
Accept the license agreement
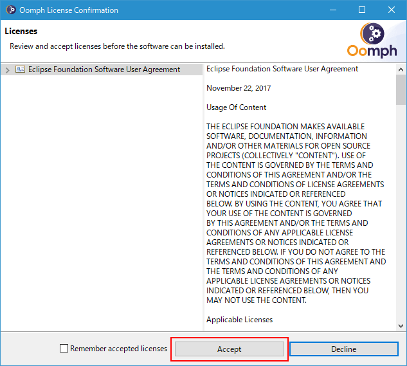click(x=230, y=349)
